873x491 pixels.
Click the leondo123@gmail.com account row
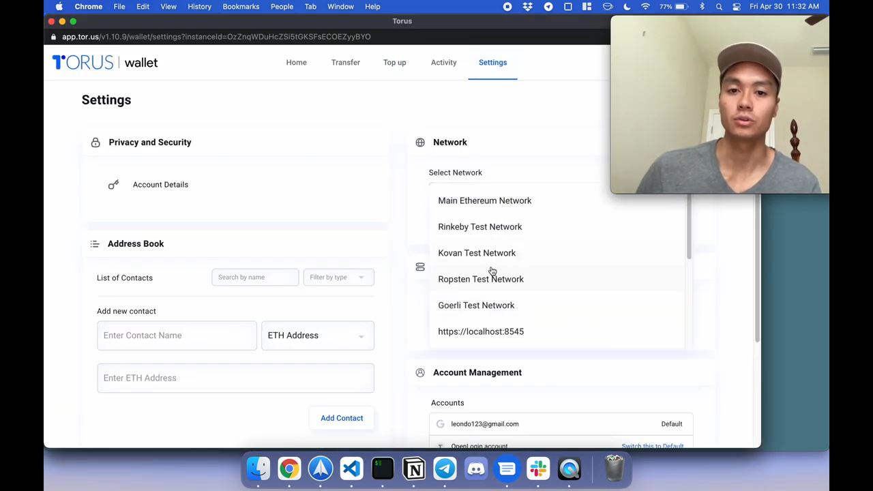tap(561, 424)
